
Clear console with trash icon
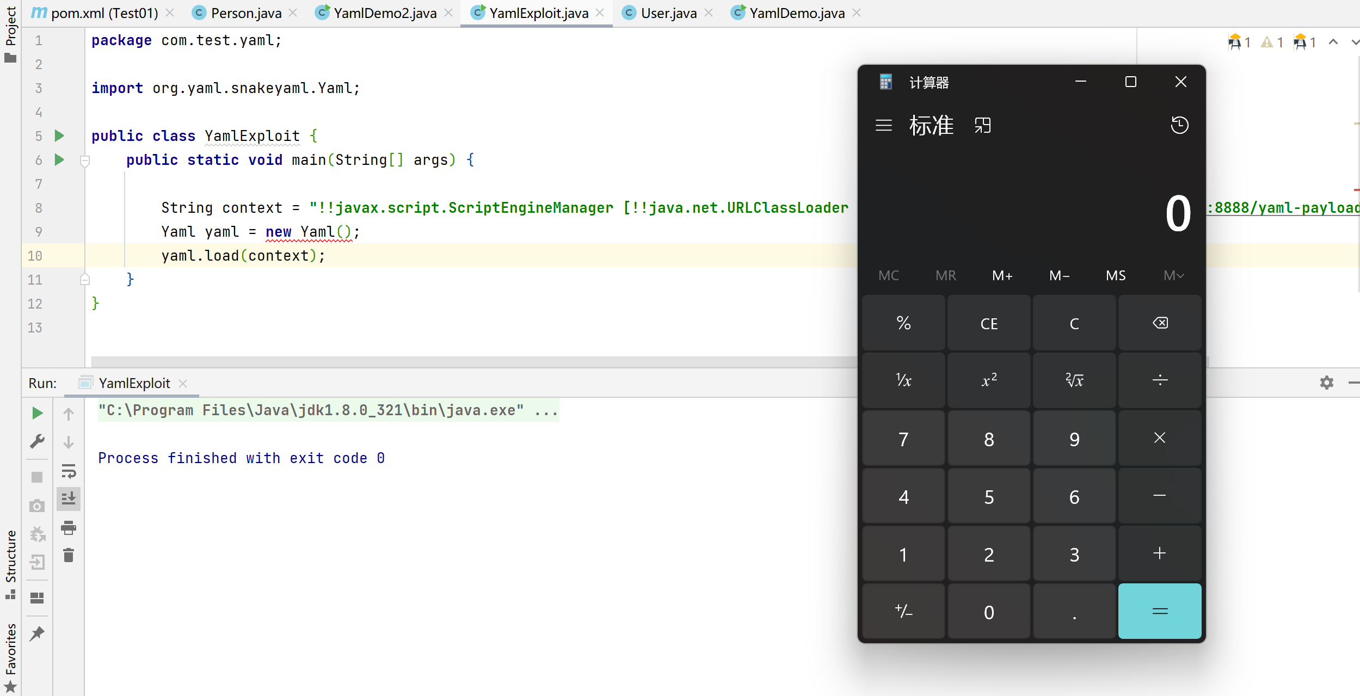[x=69, y=555]
